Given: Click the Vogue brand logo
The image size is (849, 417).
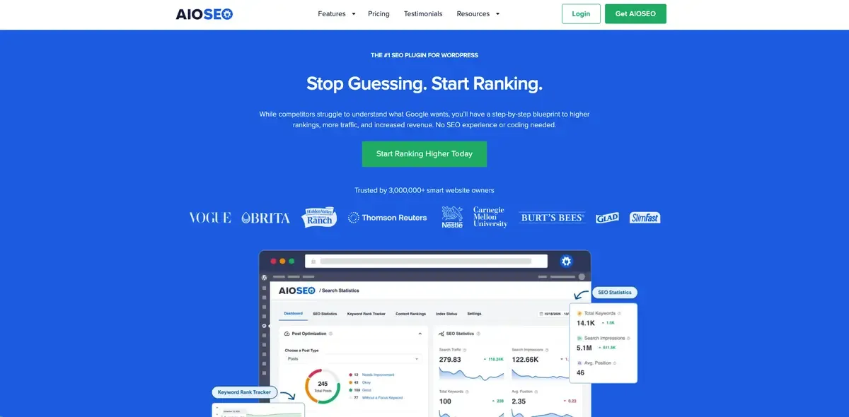Looking at the screenshot, I should pyautogui.click(x=210, y=218).
